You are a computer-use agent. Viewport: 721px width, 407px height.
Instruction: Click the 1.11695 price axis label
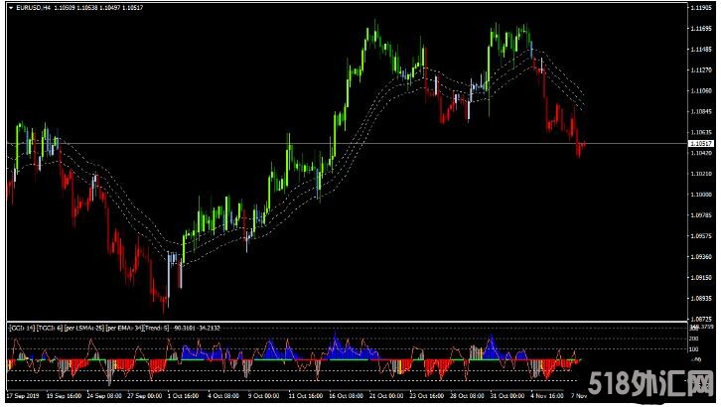(701, 29)
